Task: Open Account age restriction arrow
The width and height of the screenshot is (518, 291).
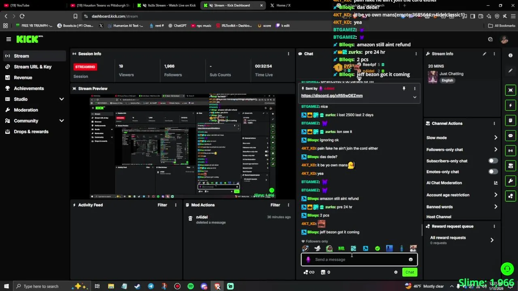Action: pos(496,195)
